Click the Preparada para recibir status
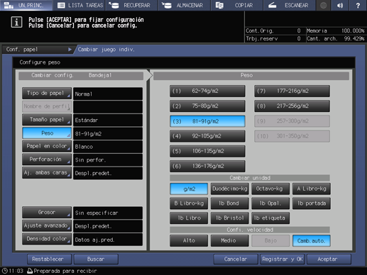The image size is (367, 275). (x=65, y=271)
